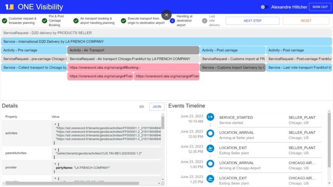
Task: Click the Details scrollbar right arrow
Action: click(x=159, y=183)
